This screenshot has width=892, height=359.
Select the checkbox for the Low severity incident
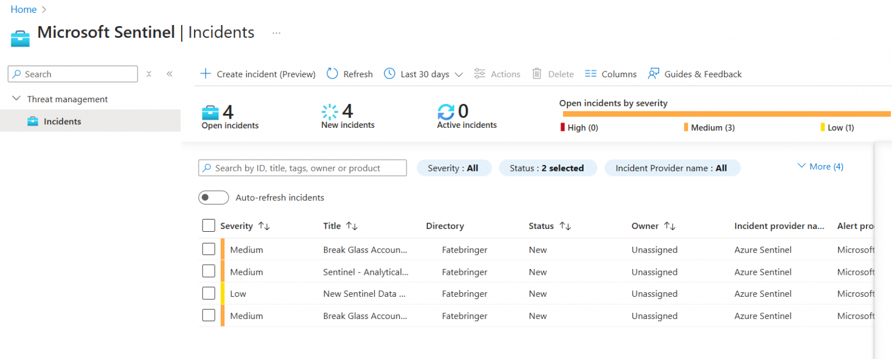(208, 293)
